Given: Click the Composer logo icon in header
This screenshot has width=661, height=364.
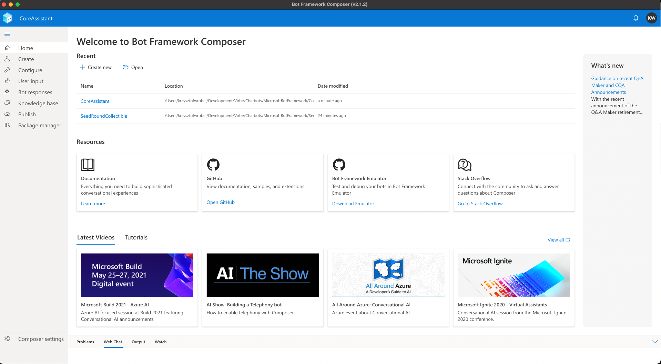Looking at the screenshot, I should 7,18.
